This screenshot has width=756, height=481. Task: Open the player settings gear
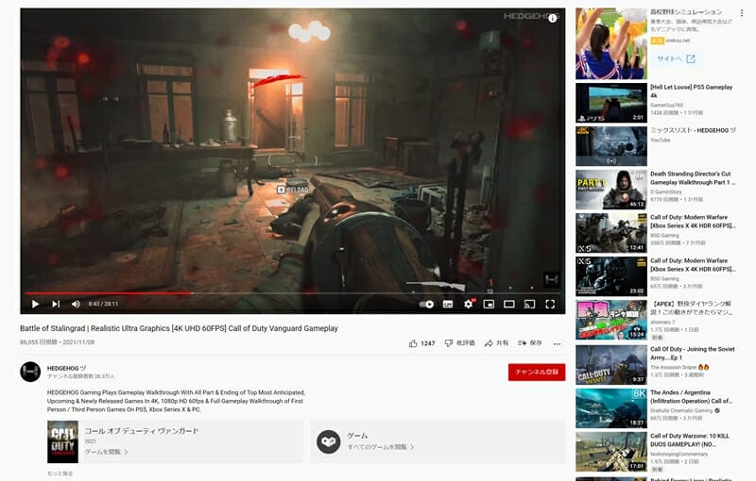(x=468, y=304)
